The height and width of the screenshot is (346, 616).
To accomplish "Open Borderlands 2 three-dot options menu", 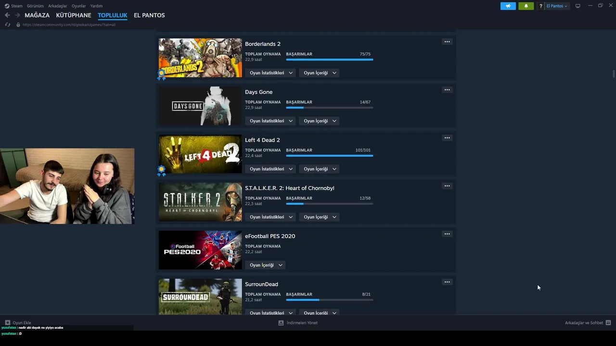I will pyautogui.click(x=447, y=42).
